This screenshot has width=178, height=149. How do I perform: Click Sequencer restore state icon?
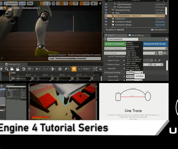pos(24,69)
